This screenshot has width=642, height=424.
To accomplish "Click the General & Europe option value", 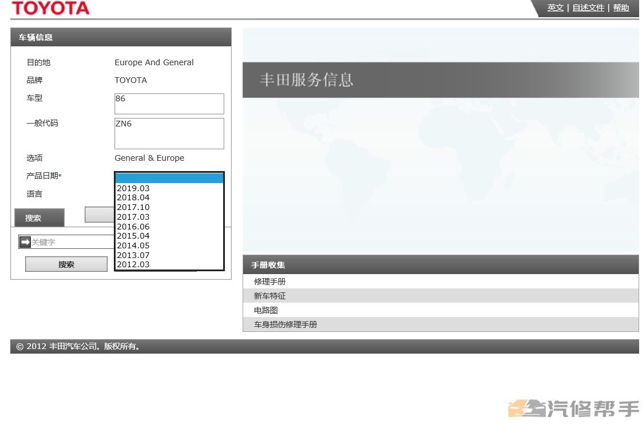I will pos(149,158).
